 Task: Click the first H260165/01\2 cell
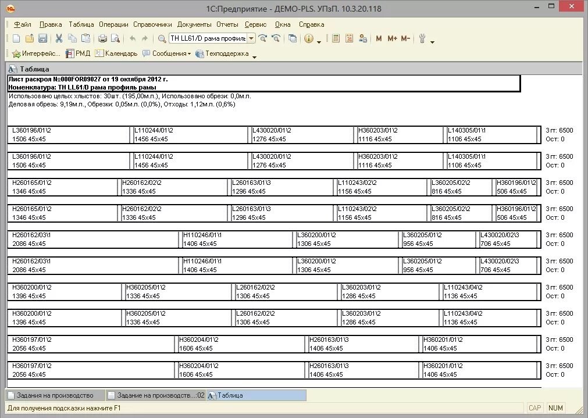point(62,187)
